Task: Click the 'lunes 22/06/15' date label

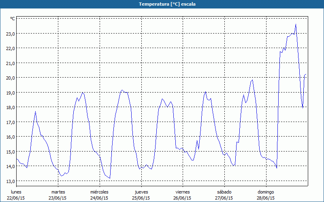Action: pyautogui.click(x=16, y=195)
